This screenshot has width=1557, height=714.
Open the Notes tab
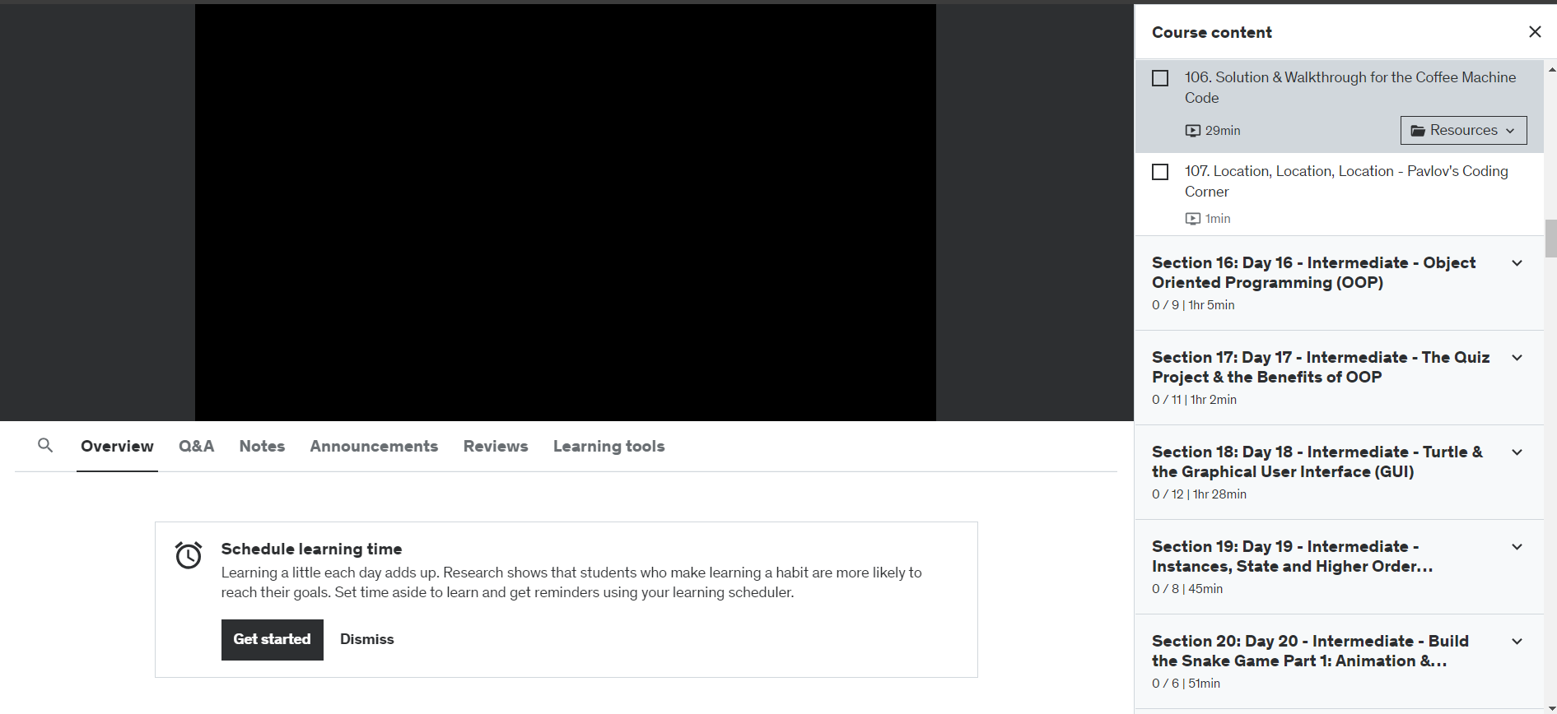point(262,446)
